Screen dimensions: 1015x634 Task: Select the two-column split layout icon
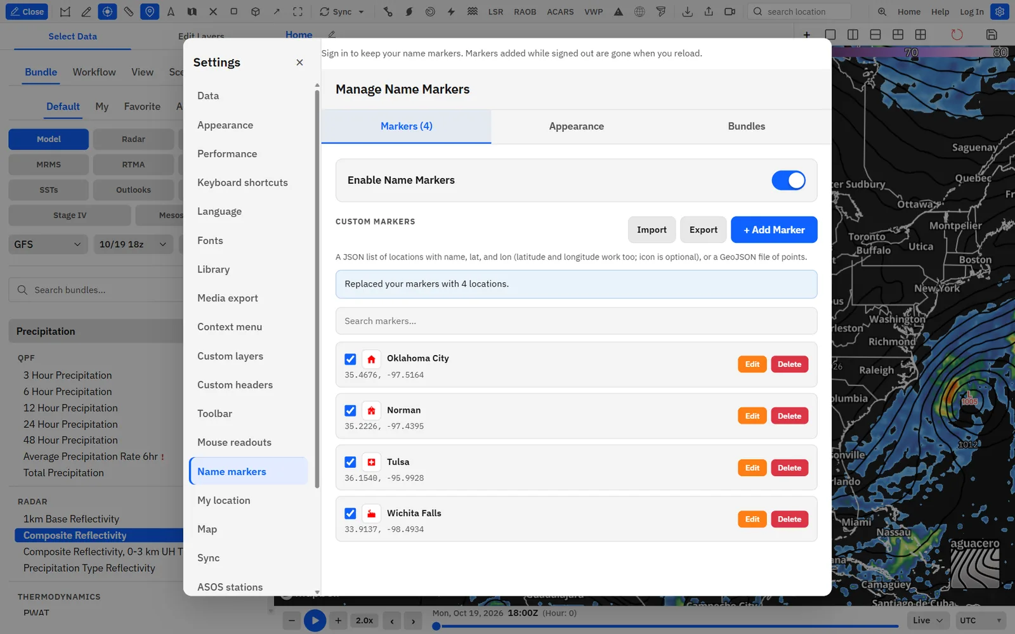[853, 34]
